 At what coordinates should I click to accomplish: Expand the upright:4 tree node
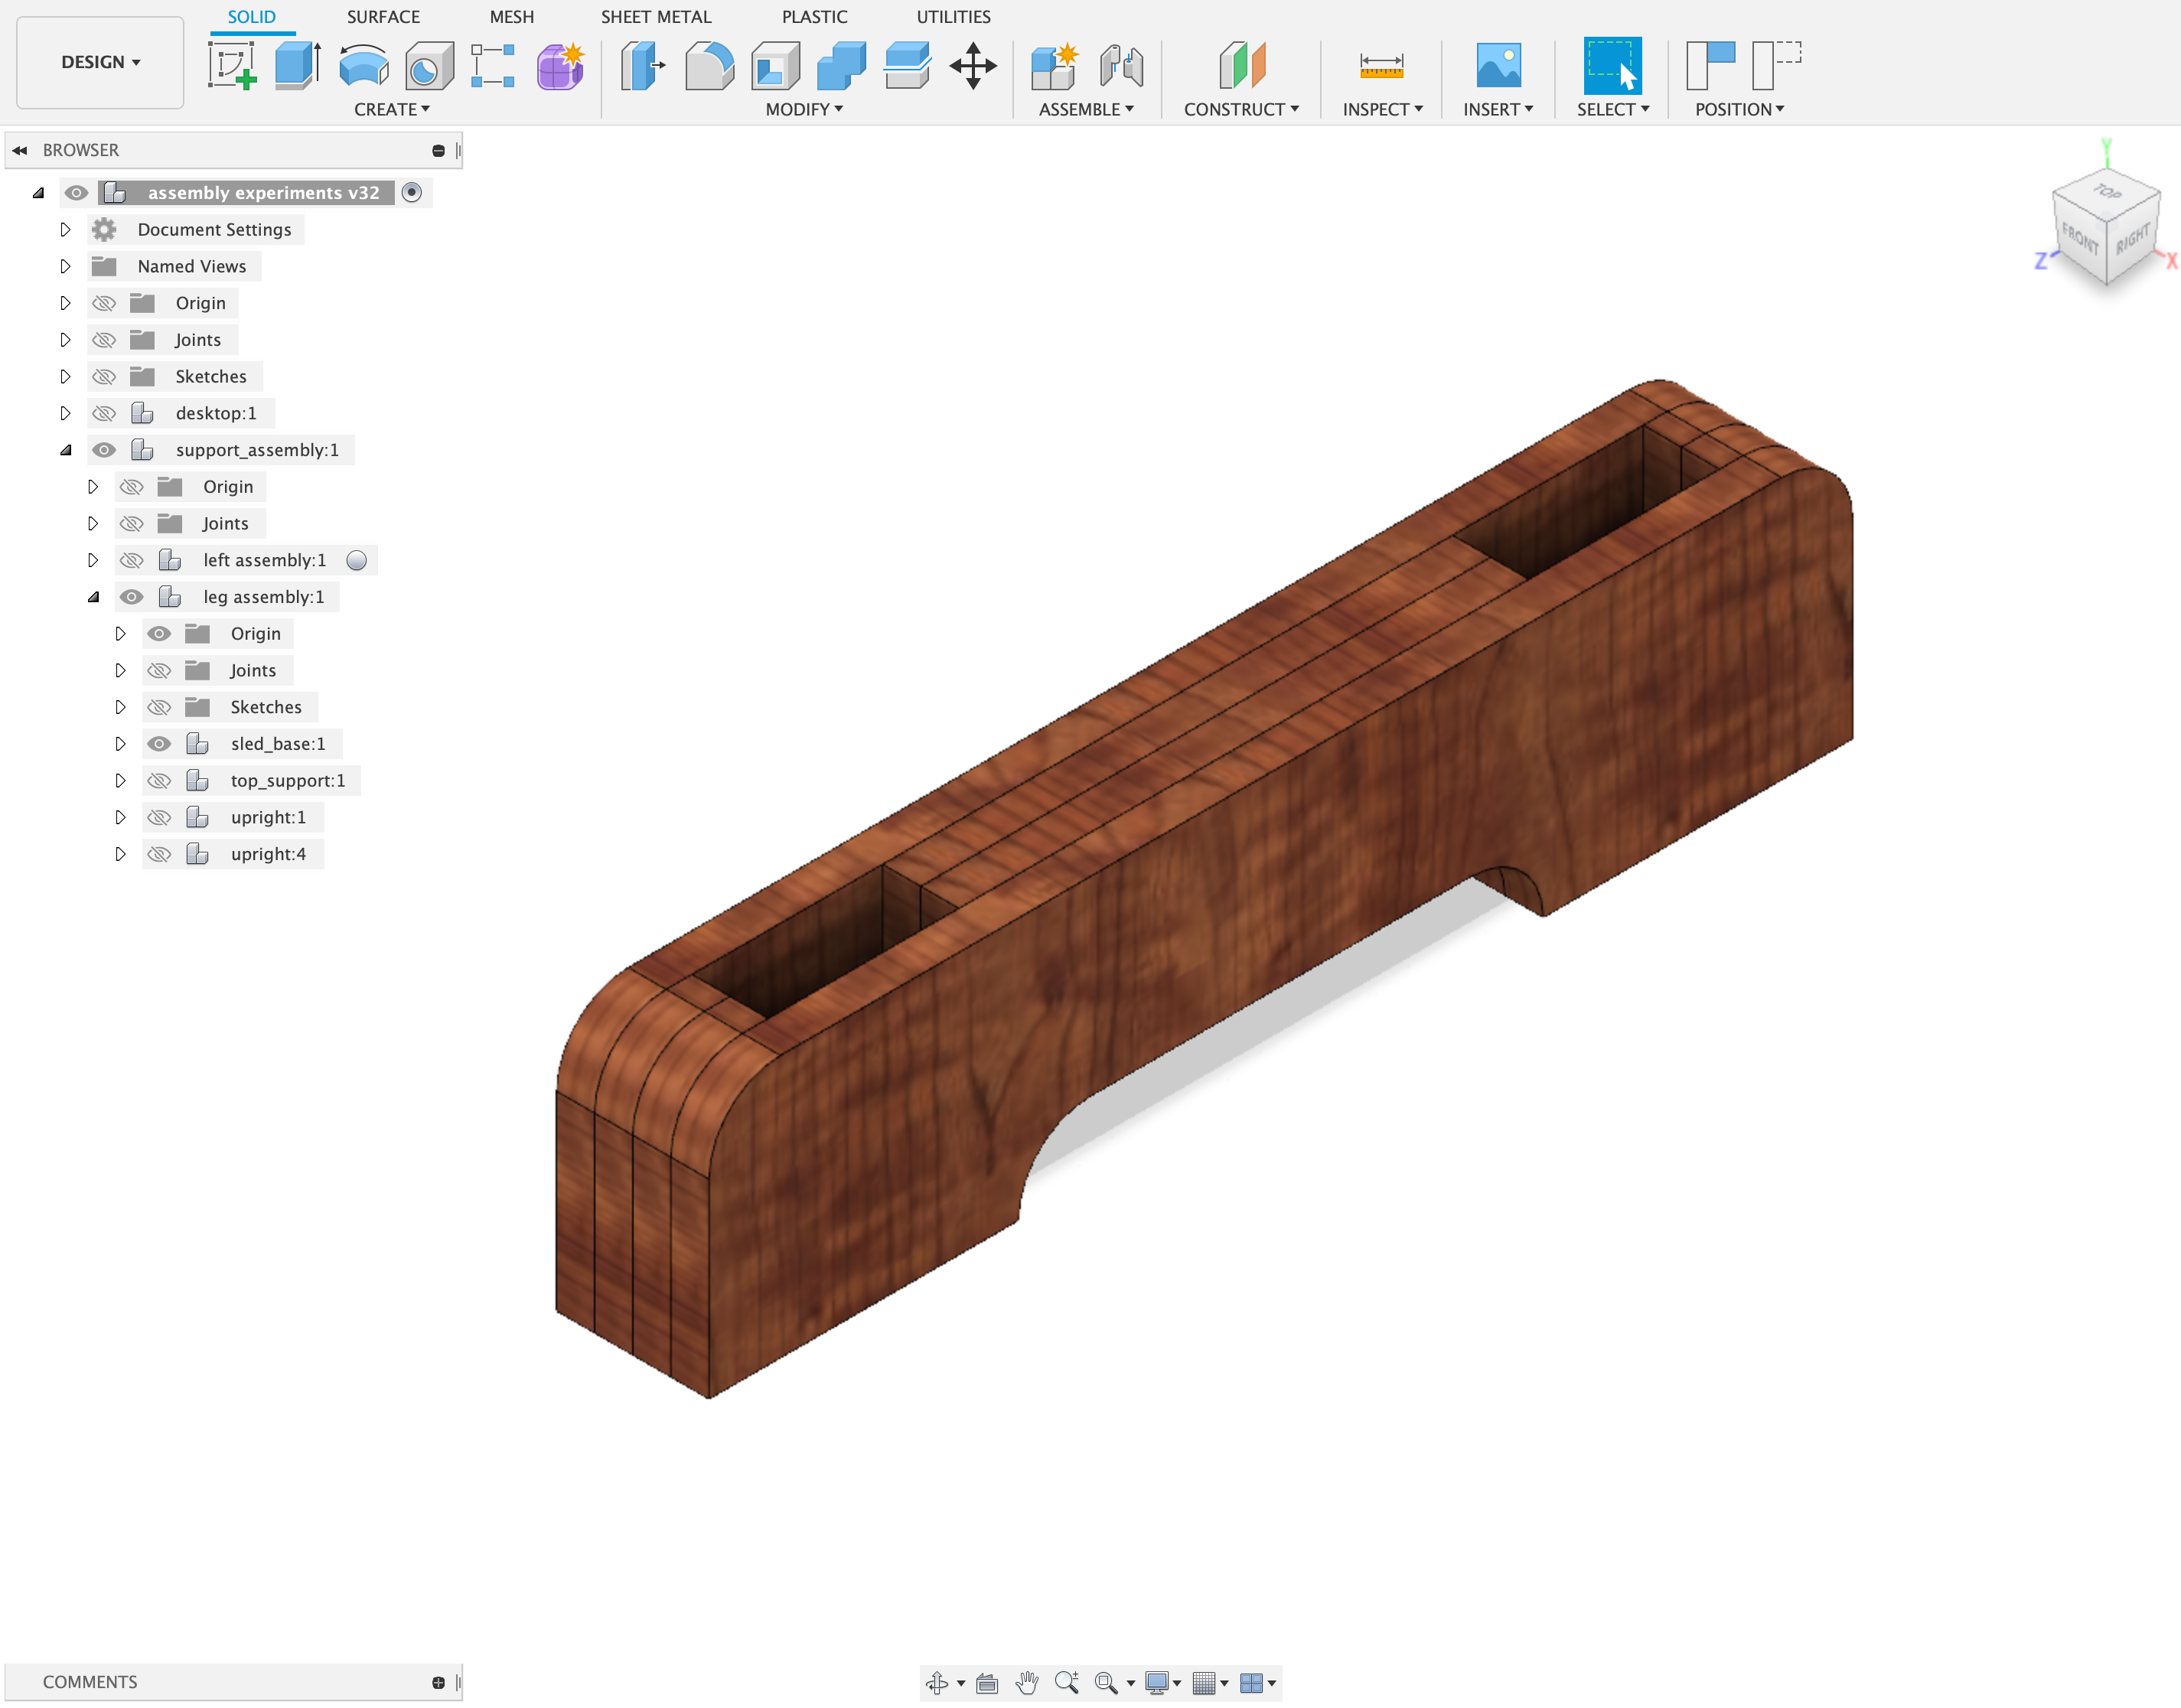click(120, 854)
